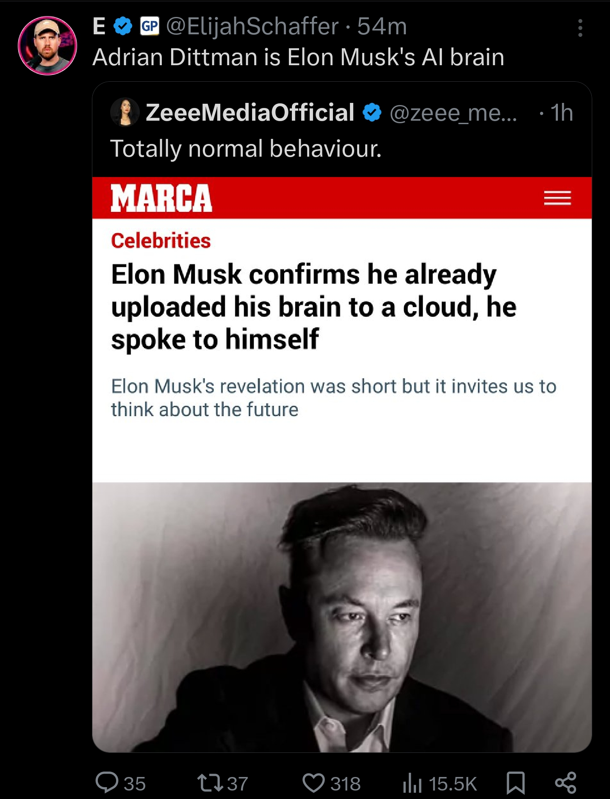Like the tweet with heart icon

313,782
